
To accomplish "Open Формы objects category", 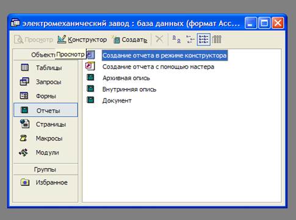I will point(46,96).
